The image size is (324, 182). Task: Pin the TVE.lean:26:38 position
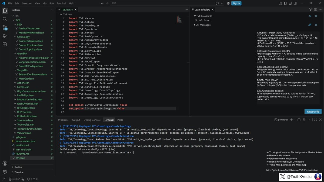310,16
